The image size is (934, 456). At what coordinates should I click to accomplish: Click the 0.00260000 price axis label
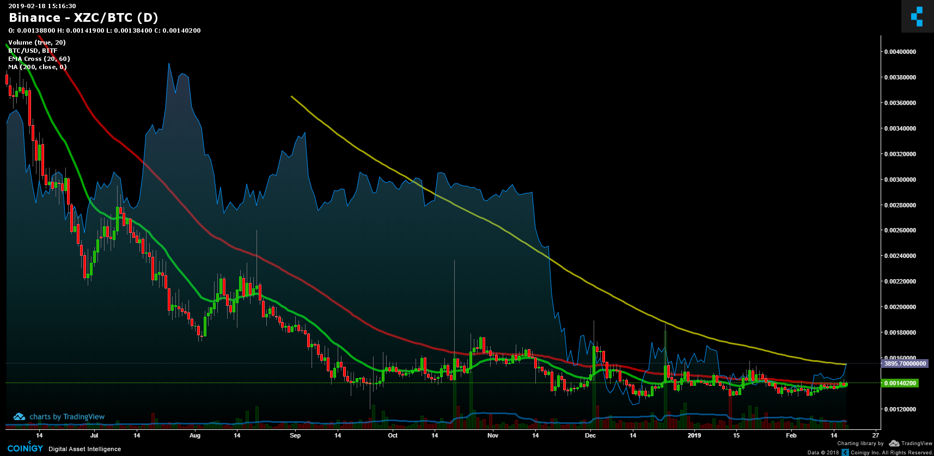(x=900, y=230)
